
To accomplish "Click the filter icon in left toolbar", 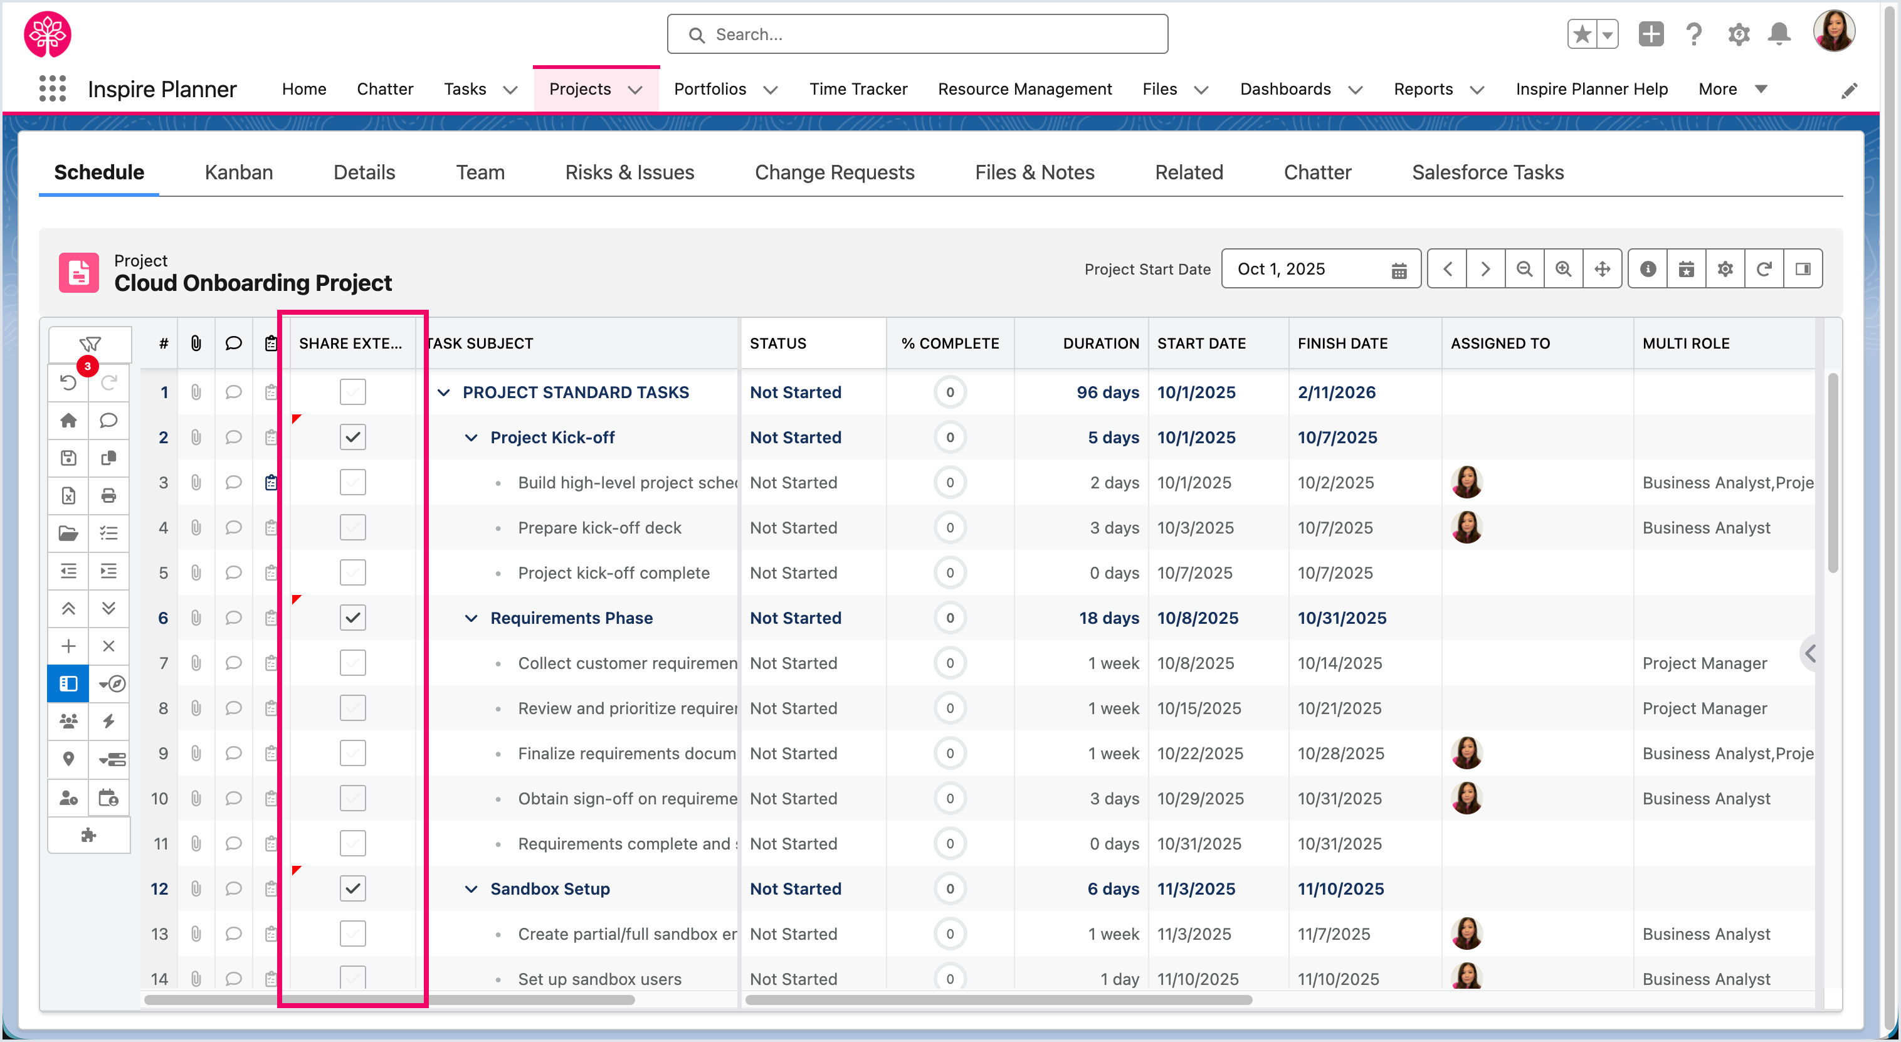I will (x=90, y=344).
